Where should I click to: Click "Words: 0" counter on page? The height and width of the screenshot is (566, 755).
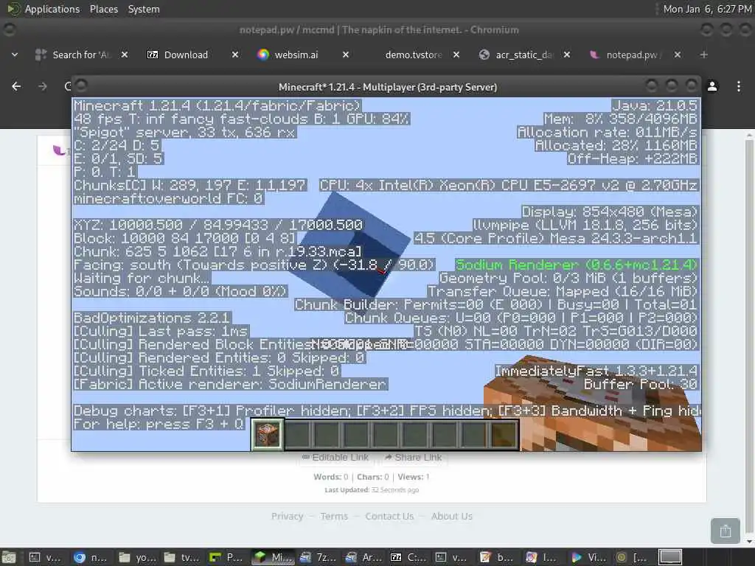tap(330, 477)
